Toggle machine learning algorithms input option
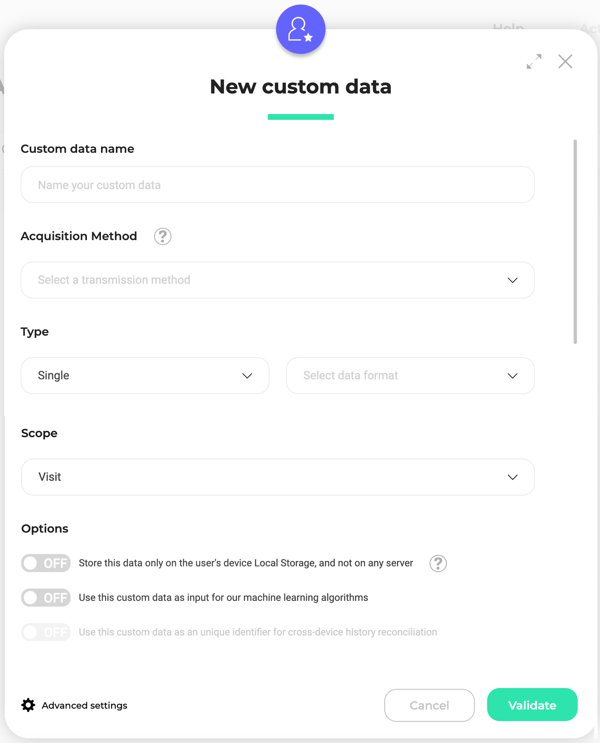Image resolution: width=600 pixels, height=743 pixels. point(46,598)
